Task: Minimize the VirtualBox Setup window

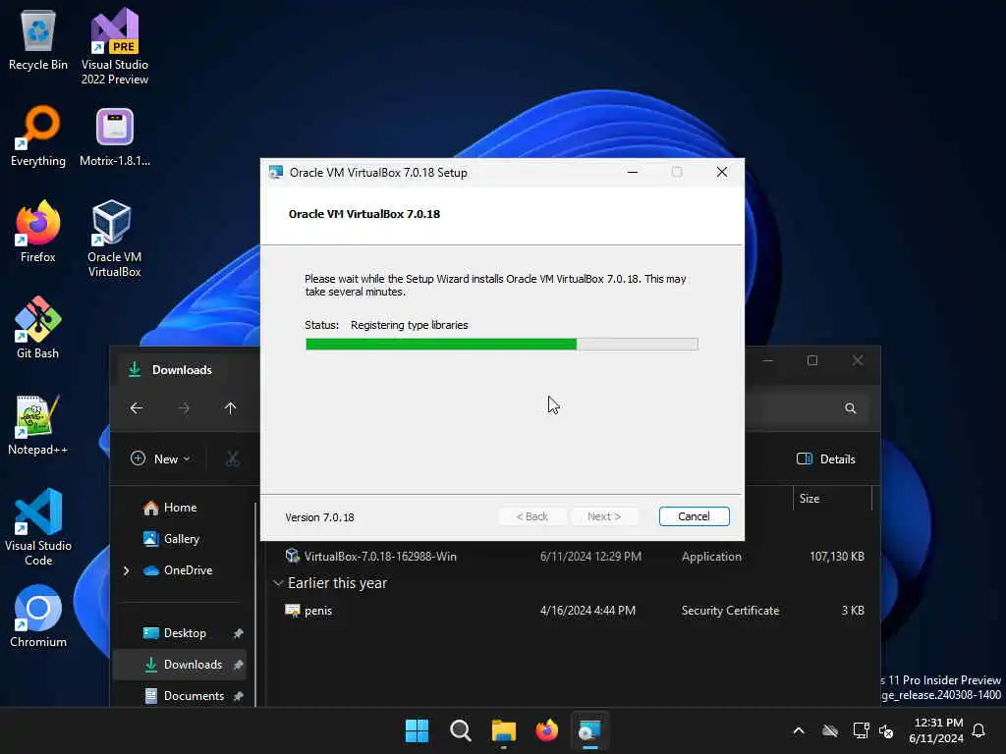Action: click(x=633, y=172)
